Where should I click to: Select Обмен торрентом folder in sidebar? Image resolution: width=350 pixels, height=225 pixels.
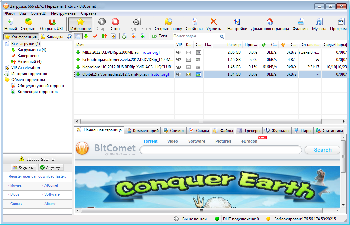pos(28,80)
